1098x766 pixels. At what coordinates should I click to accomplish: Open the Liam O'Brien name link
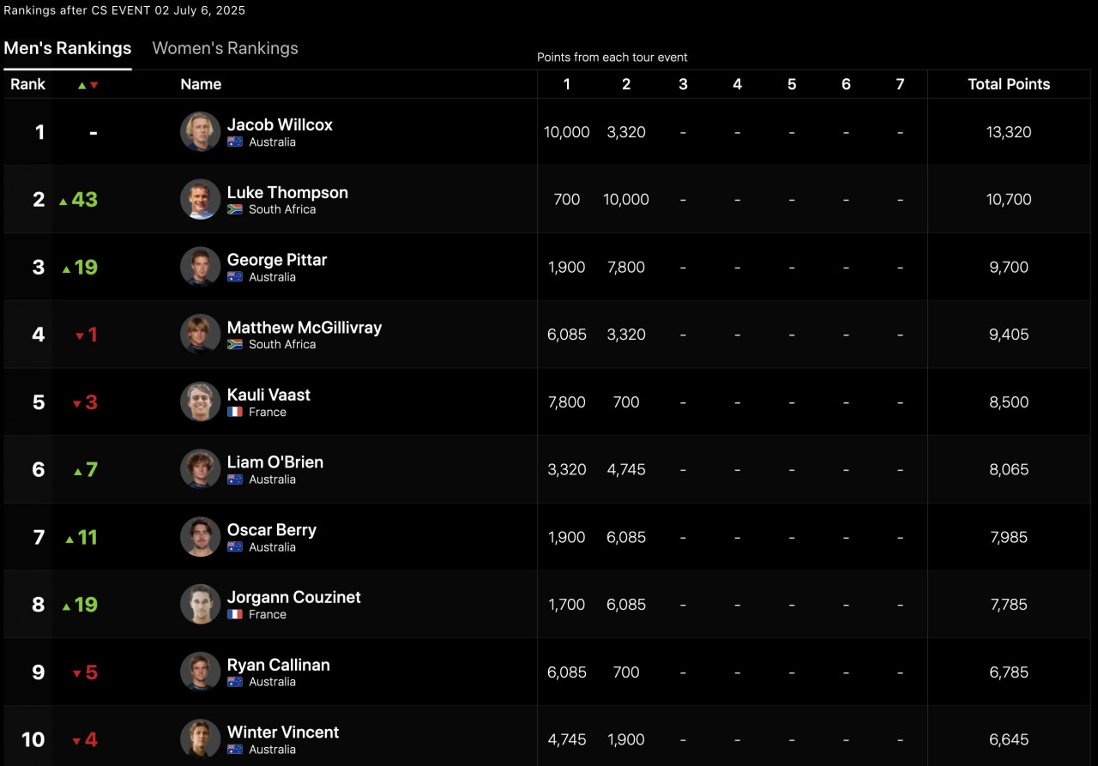click(275, 462)
